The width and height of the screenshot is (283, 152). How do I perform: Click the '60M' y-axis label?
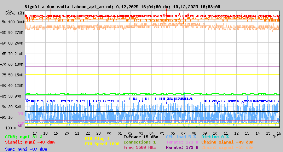pos(18,107)
